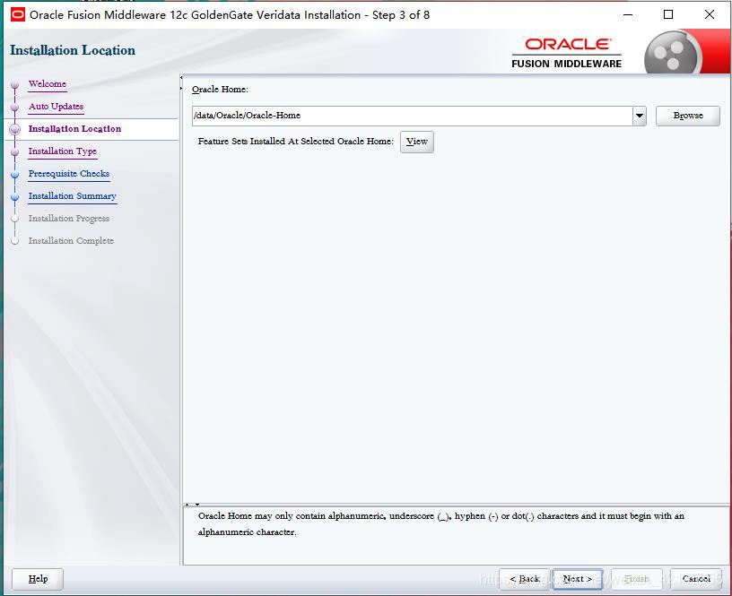Collapse the left navigation pane arrow

tap(181, 77)
